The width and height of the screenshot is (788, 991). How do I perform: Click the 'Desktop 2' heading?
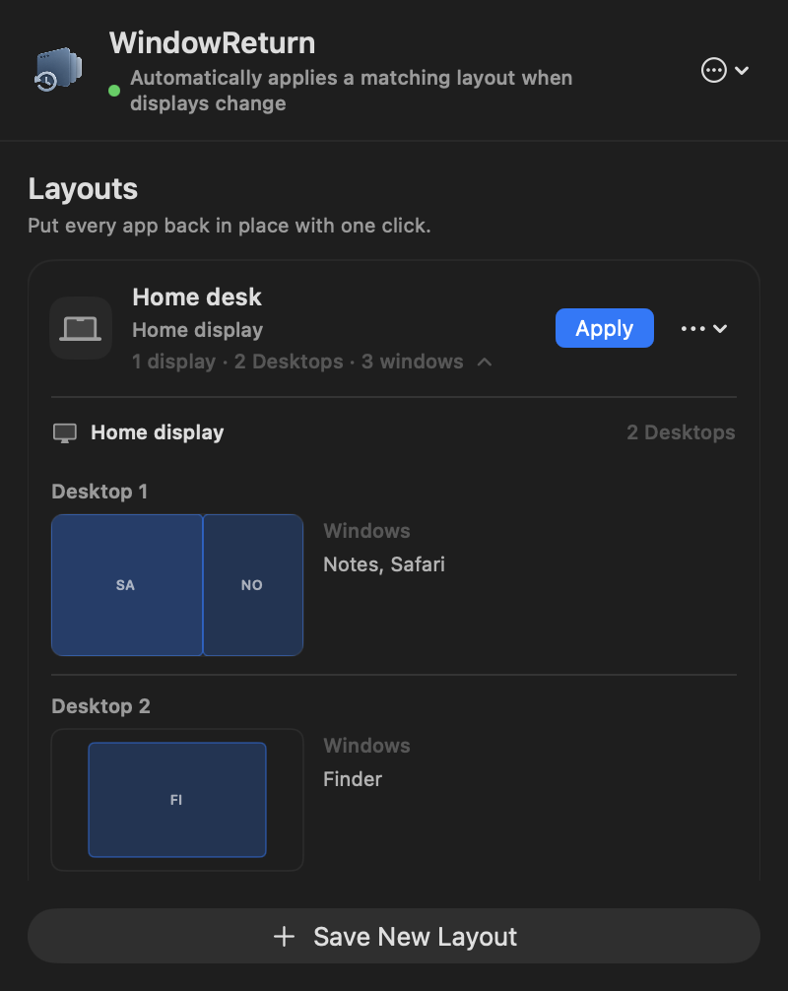[100, 706]
